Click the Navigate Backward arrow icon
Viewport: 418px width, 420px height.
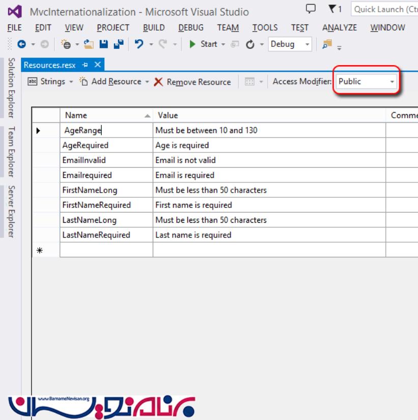point(21,44)
